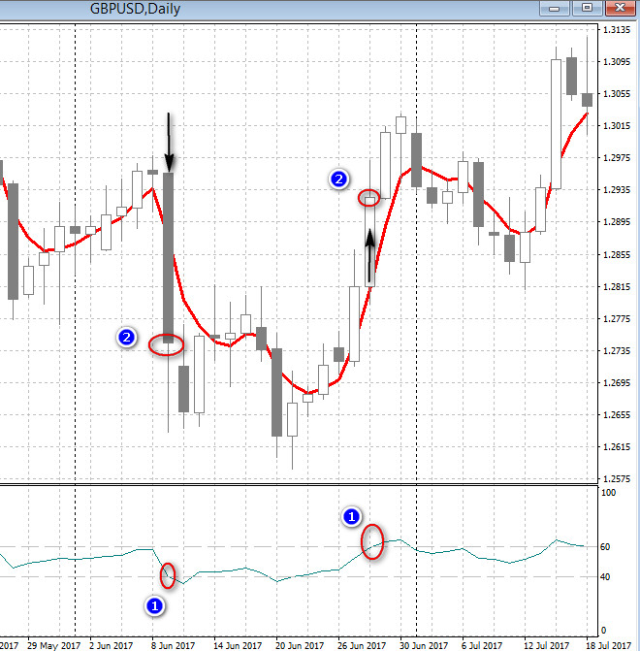Click the 1.3135 price axis label
The image size is (640, 651).
617,30
